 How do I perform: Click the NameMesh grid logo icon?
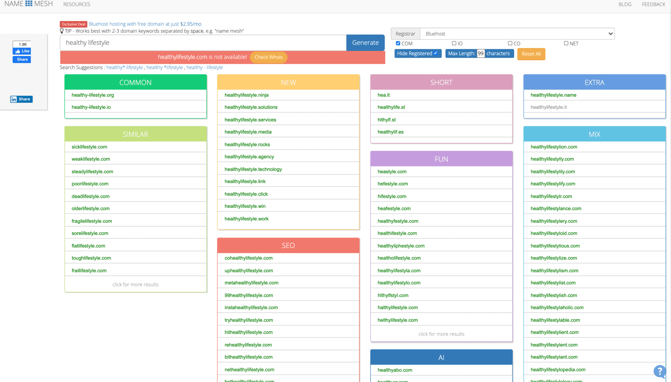pyautogui.click(x=29, y=4)
